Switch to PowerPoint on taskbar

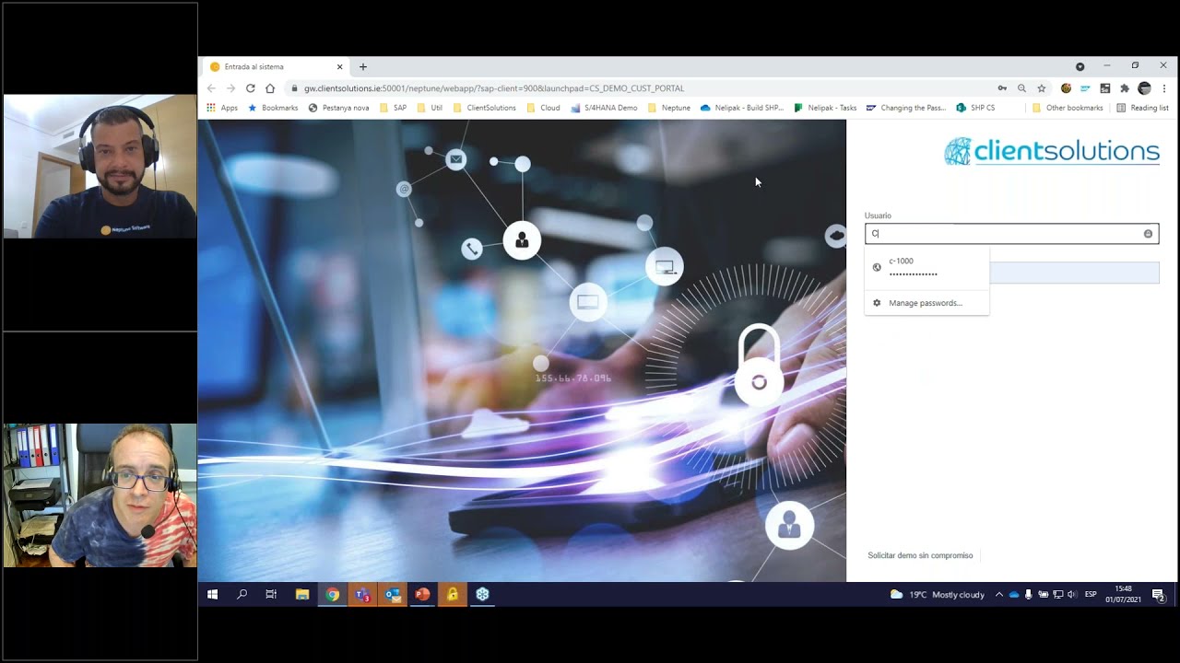(422, 595)
